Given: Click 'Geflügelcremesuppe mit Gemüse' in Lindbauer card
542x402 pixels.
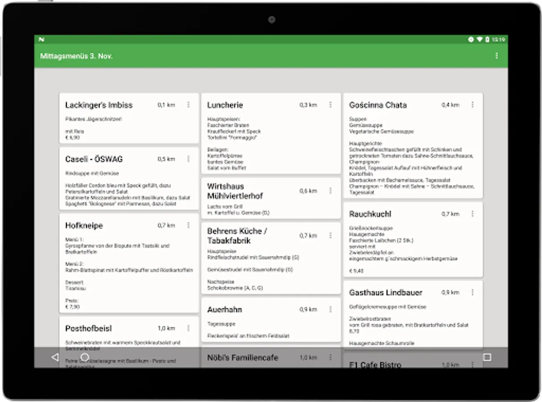Looking at the screenshot, I should point(388,307).
